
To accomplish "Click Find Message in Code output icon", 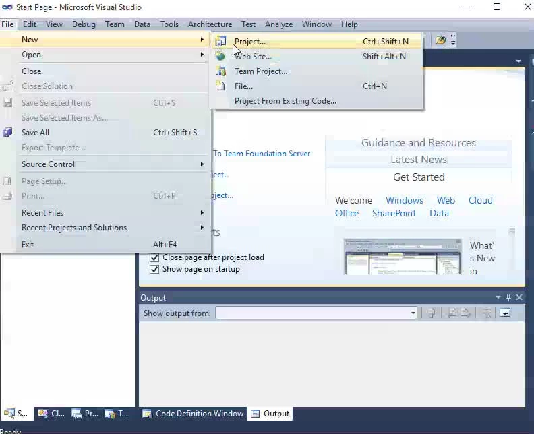I will pyautogui.click(x=432, y=313).
